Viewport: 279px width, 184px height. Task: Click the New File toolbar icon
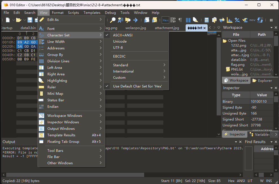coord(8,20)
